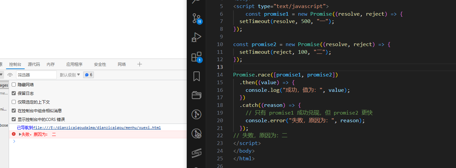Uncheck the 保留日志 checkbox
The width and height of the screenshot is (456, 168).
coord(14,93)
